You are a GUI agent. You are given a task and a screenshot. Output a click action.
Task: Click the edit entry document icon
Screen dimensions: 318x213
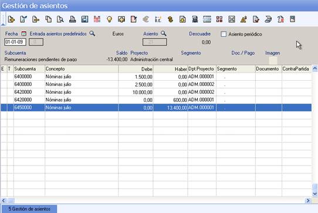23,19
